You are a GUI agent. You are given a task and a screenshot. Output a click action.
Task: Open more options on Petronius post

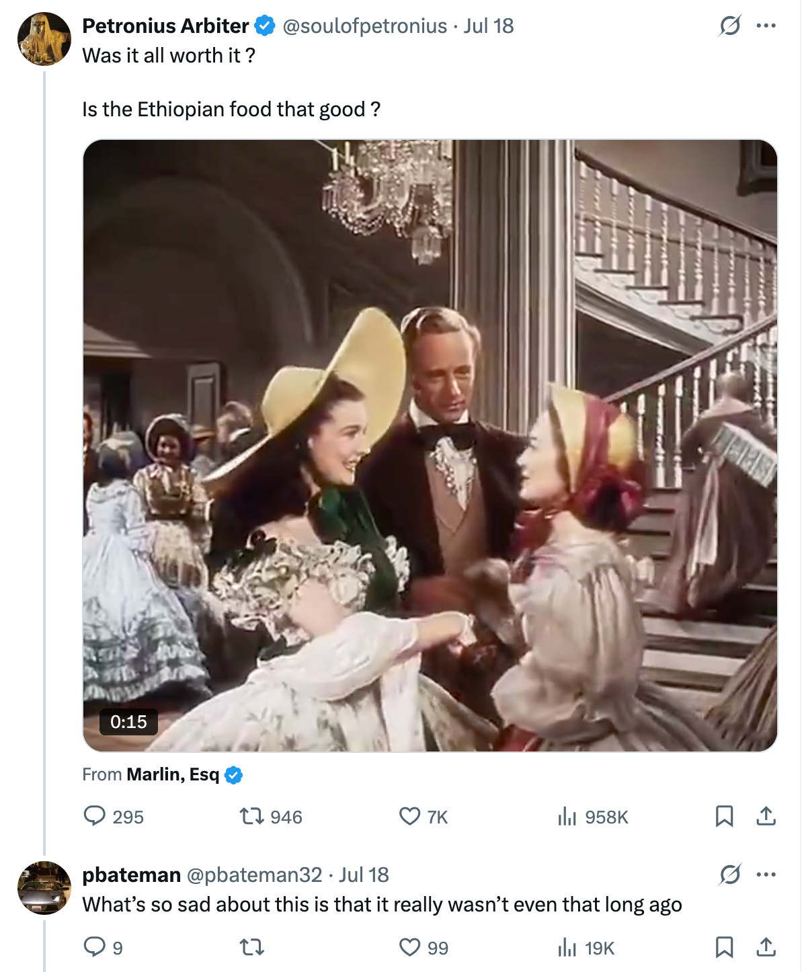pos(766,26)
